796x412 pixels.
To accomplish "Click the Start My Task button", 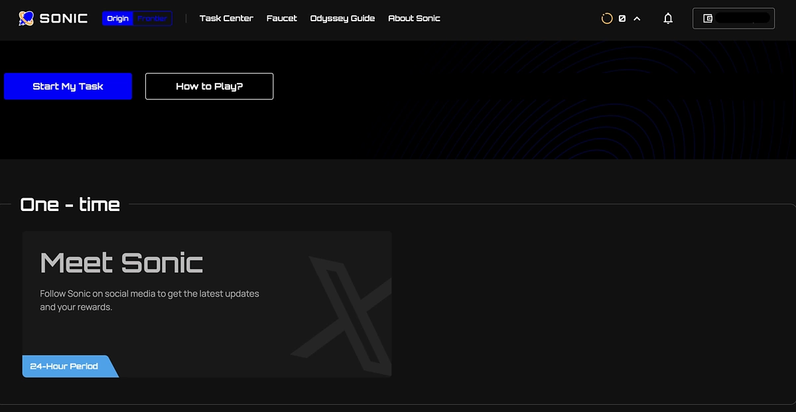I will 68,86.
